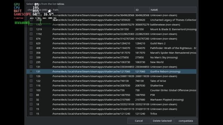
Task: Click the size value 408
Action: pos(38,48)
